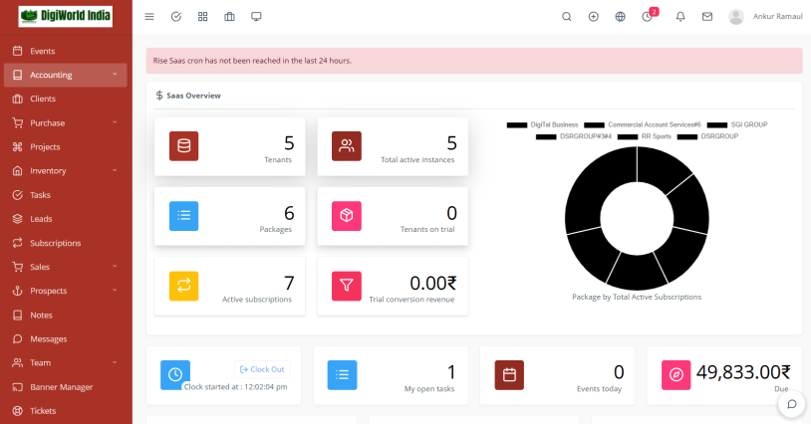811x424 pixels.
Task: Expand the Purchase sidebar submenu
Action: (66, 122)
